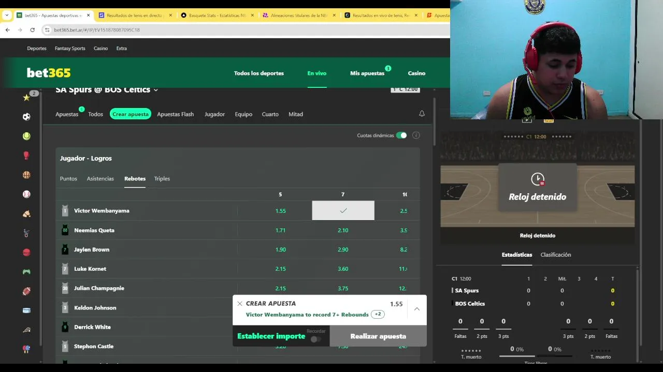Select Luke Kornet 7 rebounds odds 3.60
The width and height of the screenshot is (663, 372).
tap(343, 269)
